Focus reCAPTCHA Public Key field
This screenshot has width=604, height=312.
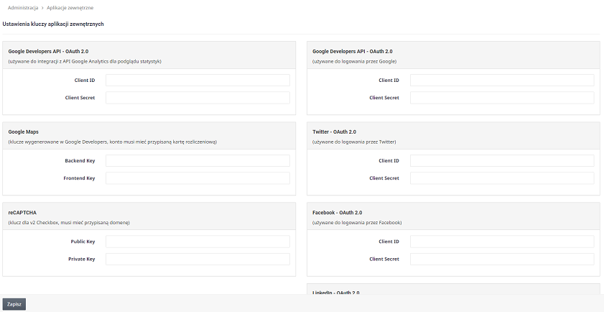coord(198,242)
